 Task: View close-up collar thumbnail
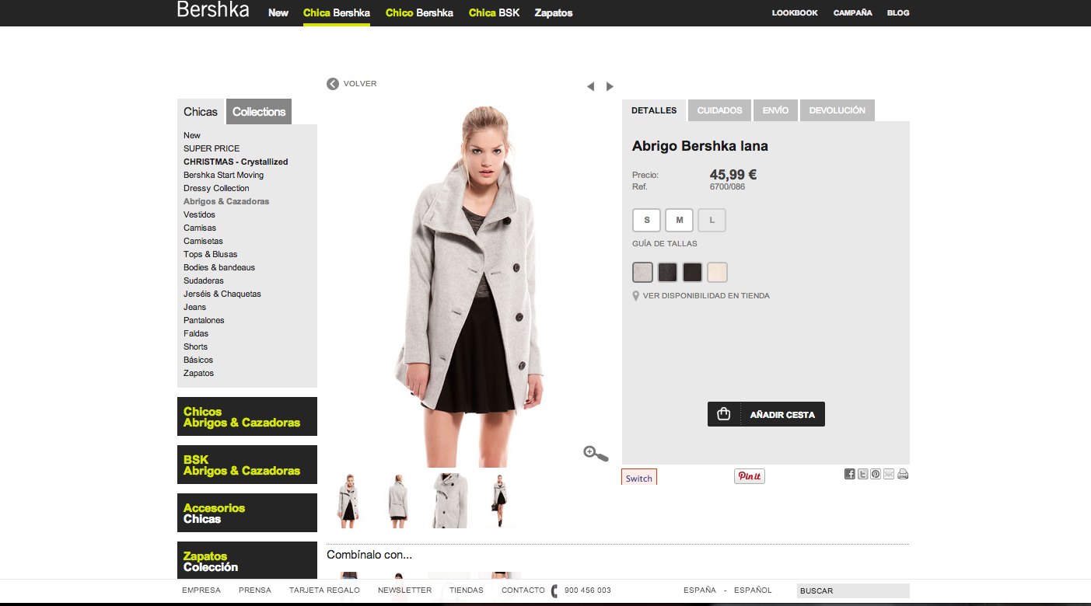tap(448, 500)
